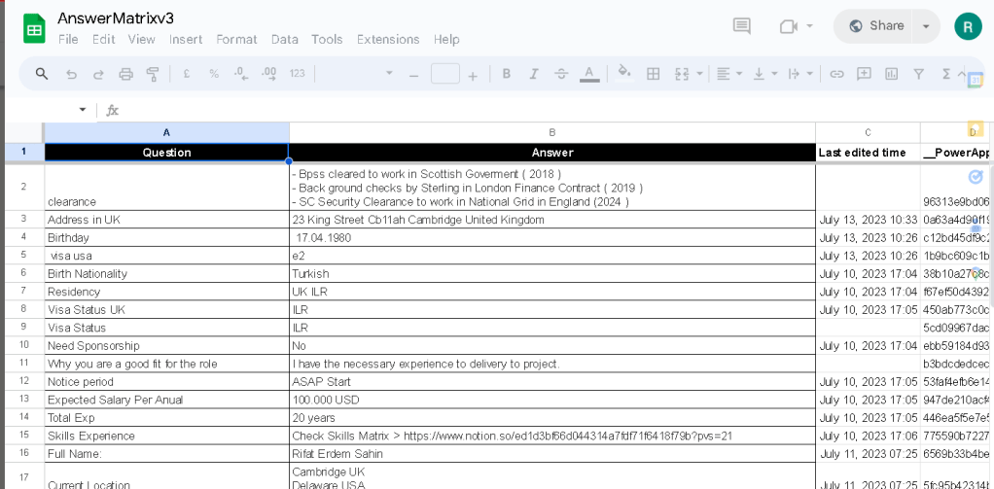This screenshot has height=489, width=994.
Task: Click the Meet video call icon
Action: (788, 26)
